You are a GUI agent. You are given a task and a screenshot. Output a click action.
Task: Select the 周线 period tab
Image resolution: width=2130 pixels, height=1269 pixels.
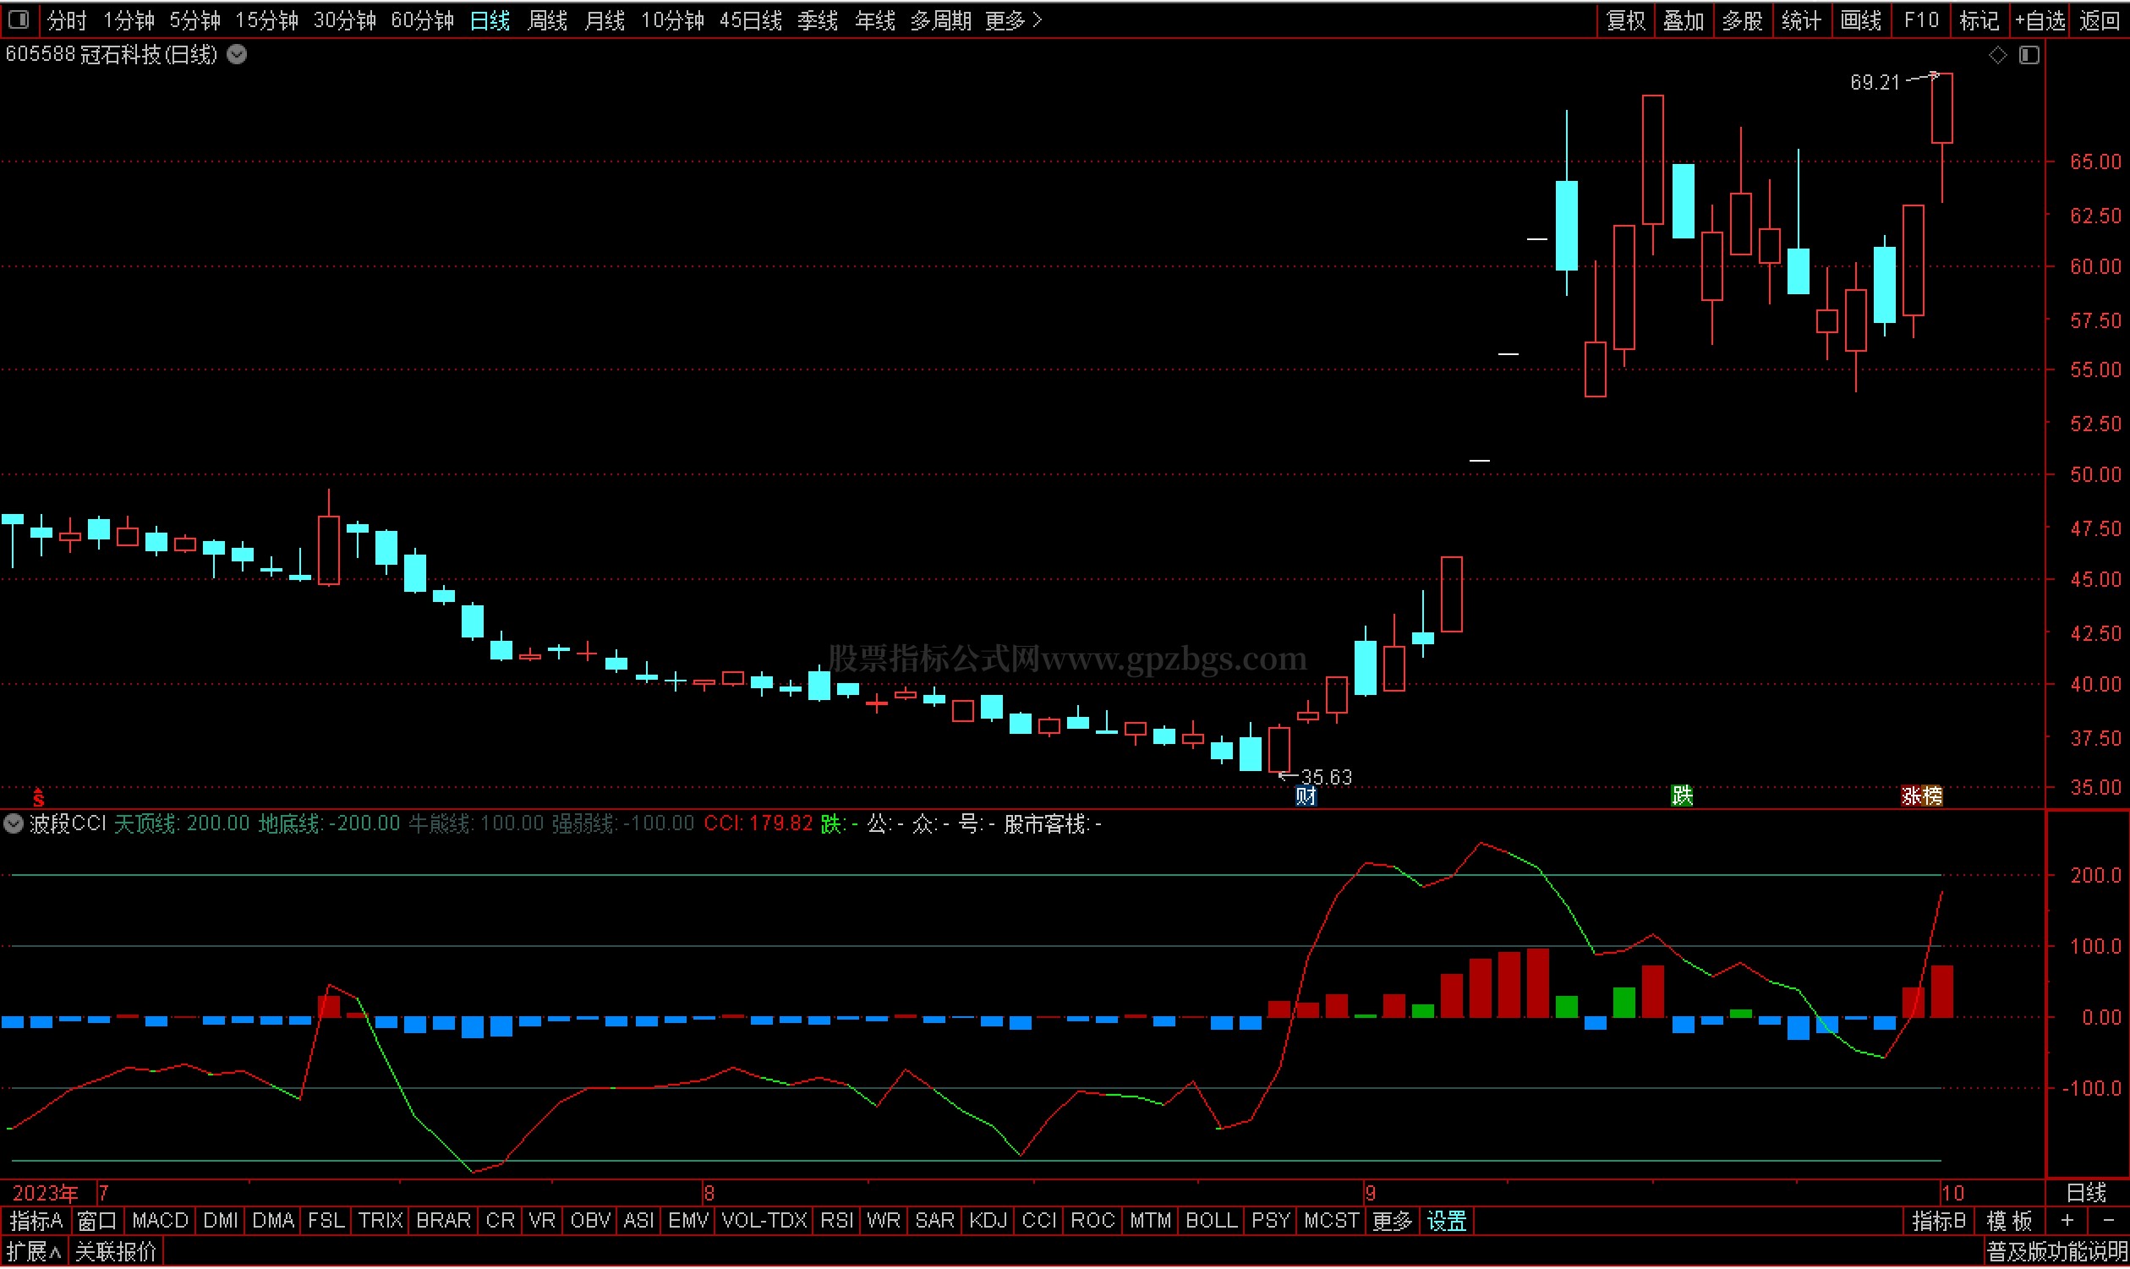coord(547,20)
